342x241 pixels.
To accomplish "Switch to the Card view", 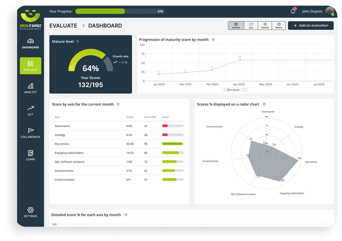I will 251,25.
